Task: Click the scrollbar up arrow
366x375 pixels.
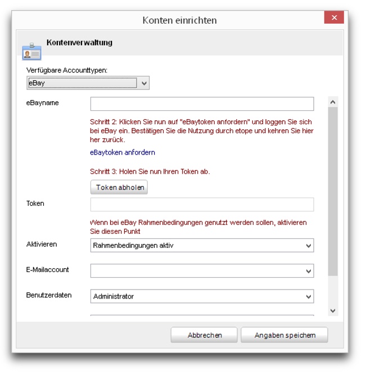Action: (333, 102)
